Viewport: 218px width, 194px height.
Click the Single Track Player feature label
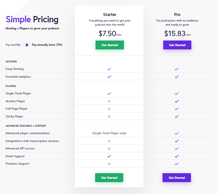click(x=19, y=93)
